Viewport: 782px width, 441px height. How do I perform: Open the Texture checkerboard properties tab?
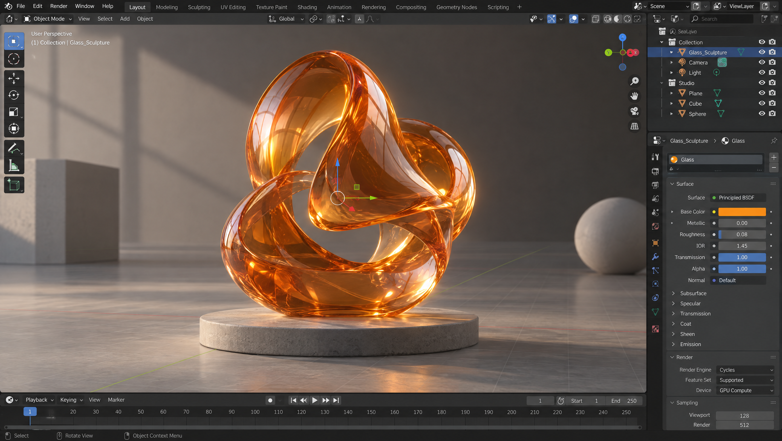(655, 329)
